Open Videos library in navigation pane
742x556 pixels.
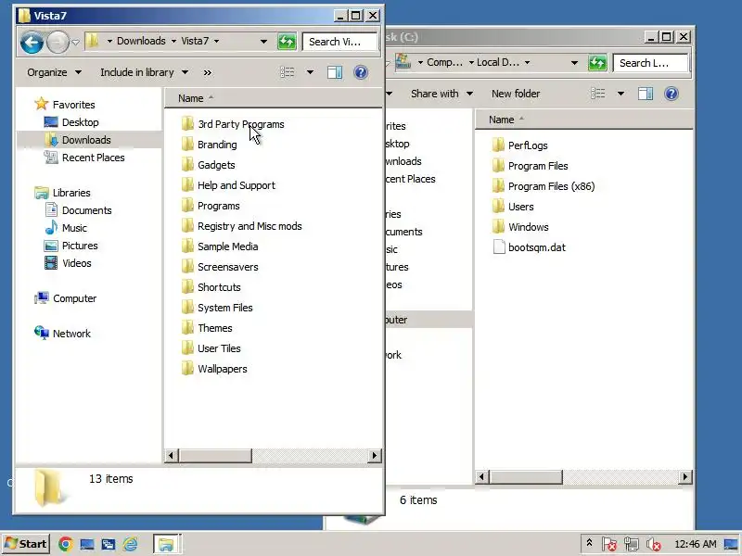coord(68,263)
